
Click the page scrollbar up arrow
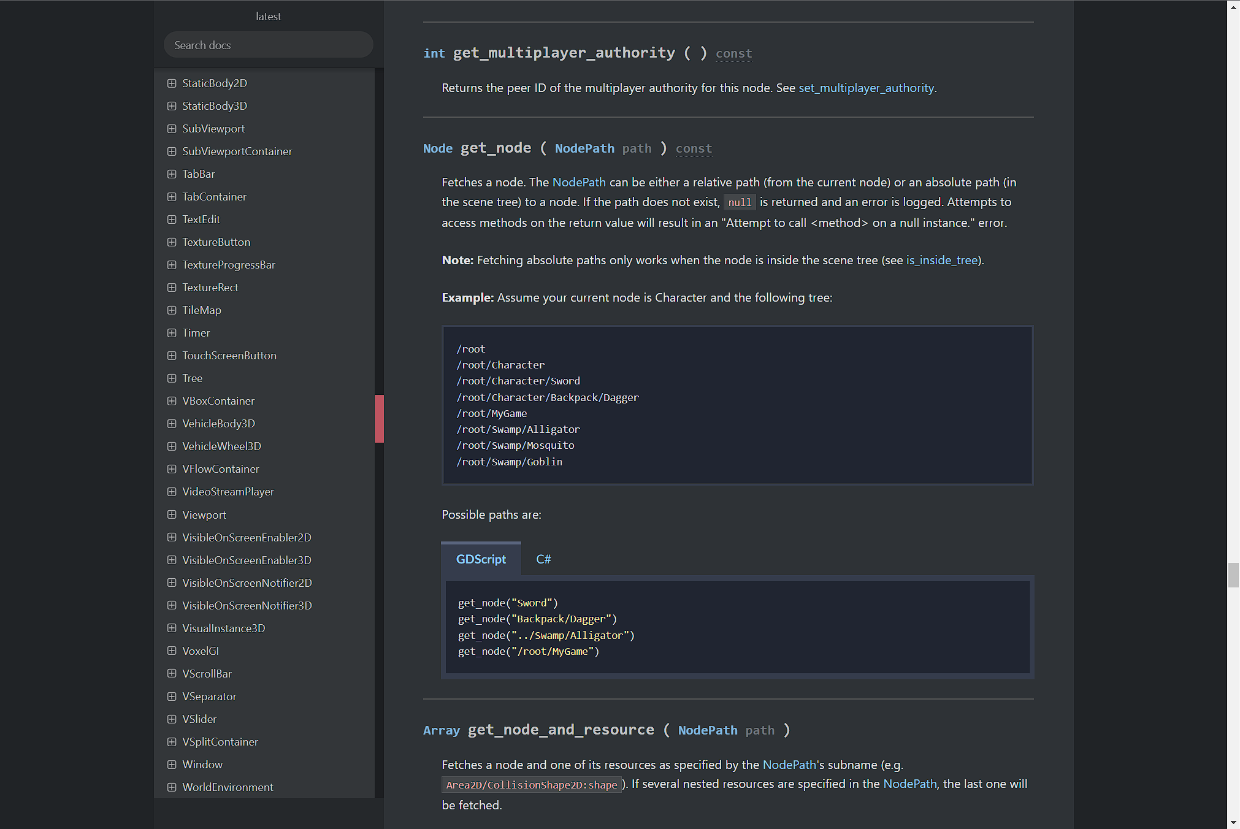pos(1233,7)
